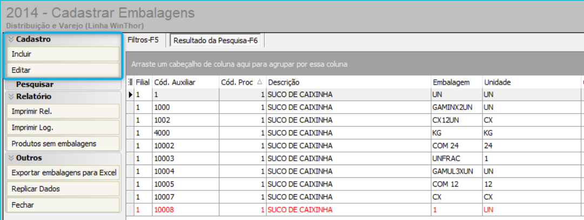Collapse the Relatório section chevron
This screenshot has height=220, width=584.
tap(11, 97)
